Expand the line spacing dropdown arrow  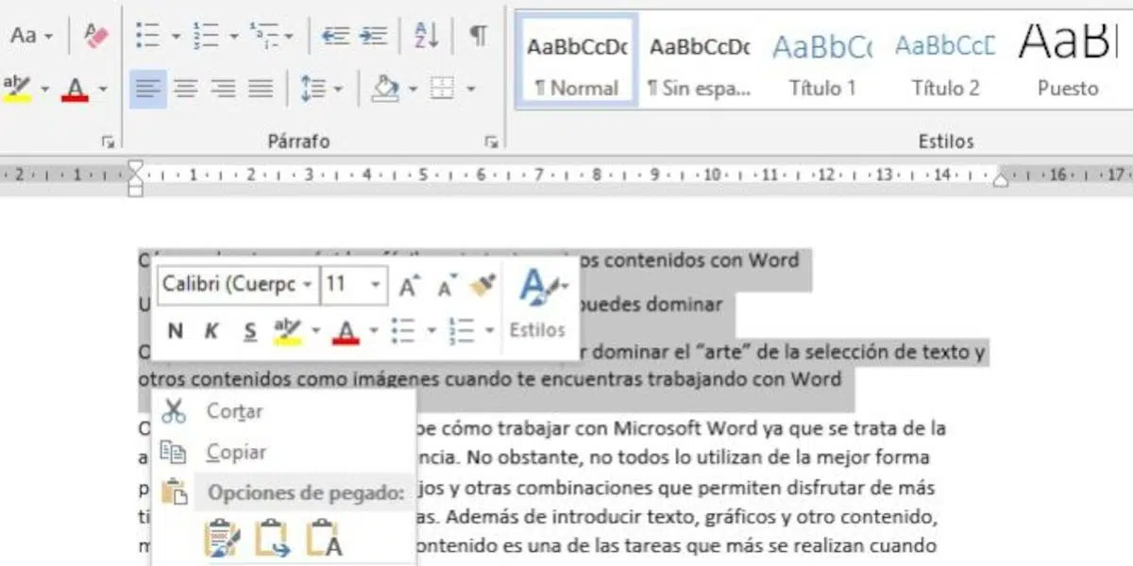click(338, 90)
